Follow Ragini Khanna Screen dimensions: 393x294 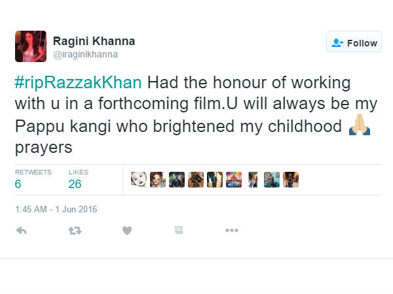(x=354, y=42)
